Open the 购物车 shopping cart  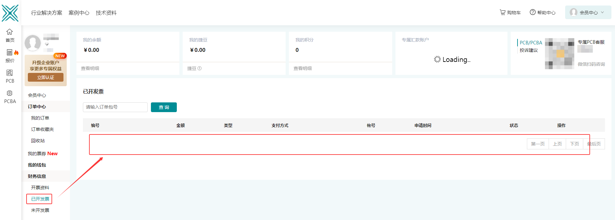[510, 13]
